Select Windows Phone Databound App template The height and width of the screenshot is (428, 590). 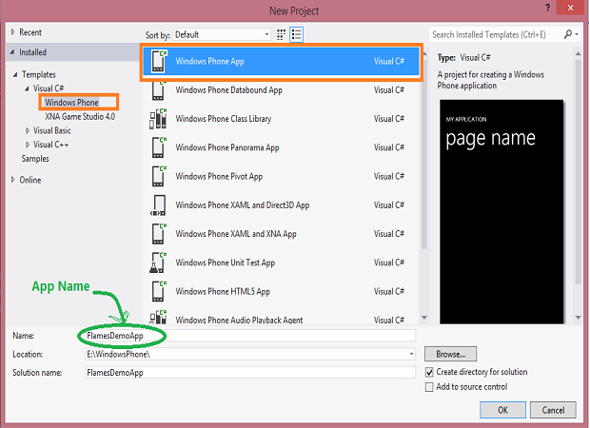click(281, 90)
